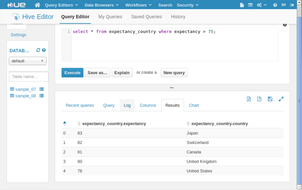
Task: Click the scrollbar down arrow
Action: tap(299, 187)
